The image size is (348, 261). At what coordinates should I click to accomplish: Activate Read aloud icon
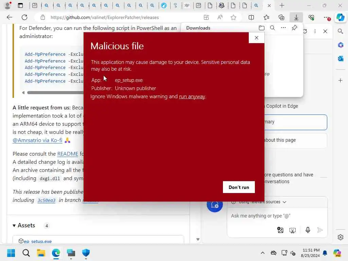pos(220,17)
